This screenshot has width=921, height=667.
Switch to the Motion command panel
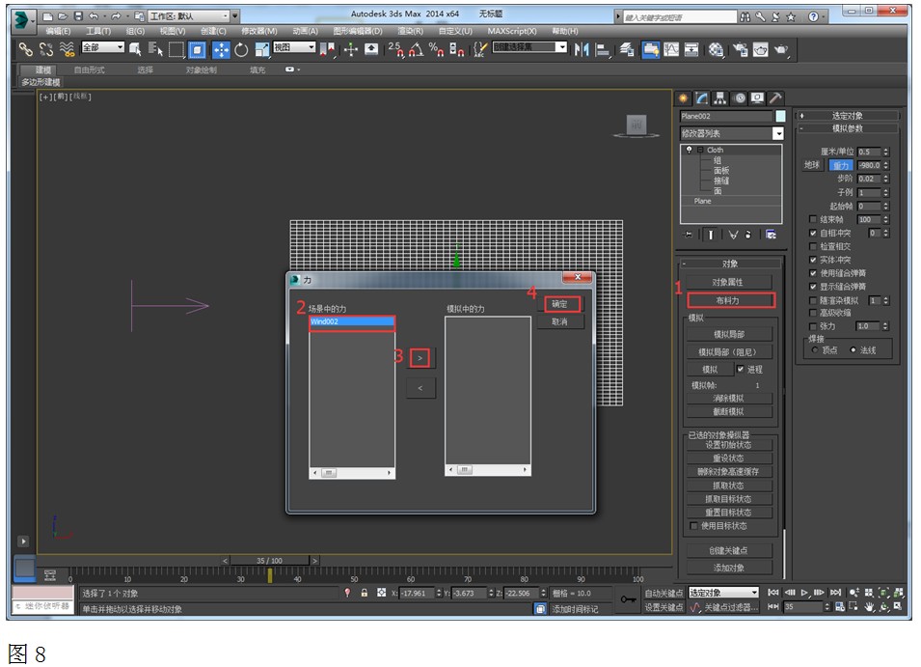click(740, 98)
